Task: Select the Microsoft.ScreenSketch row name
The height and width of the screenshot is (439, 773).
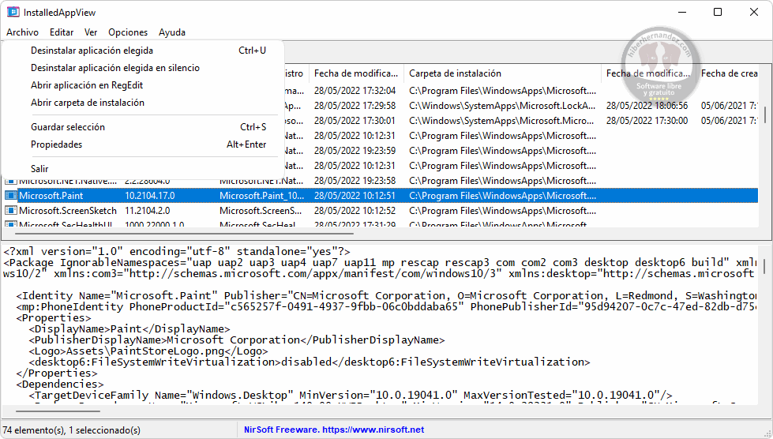Action: coord(68,210)
